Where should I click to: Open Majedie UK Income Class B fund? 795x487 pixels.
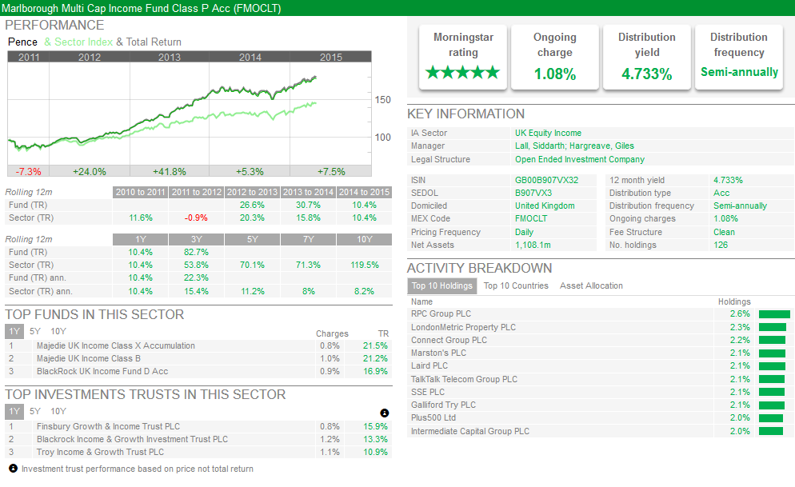88,358
